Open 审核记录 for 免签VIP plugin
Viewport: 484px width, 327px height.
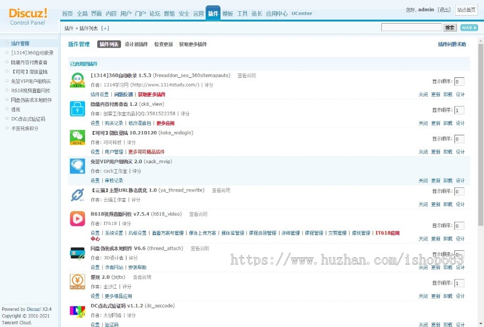point(114,180)
